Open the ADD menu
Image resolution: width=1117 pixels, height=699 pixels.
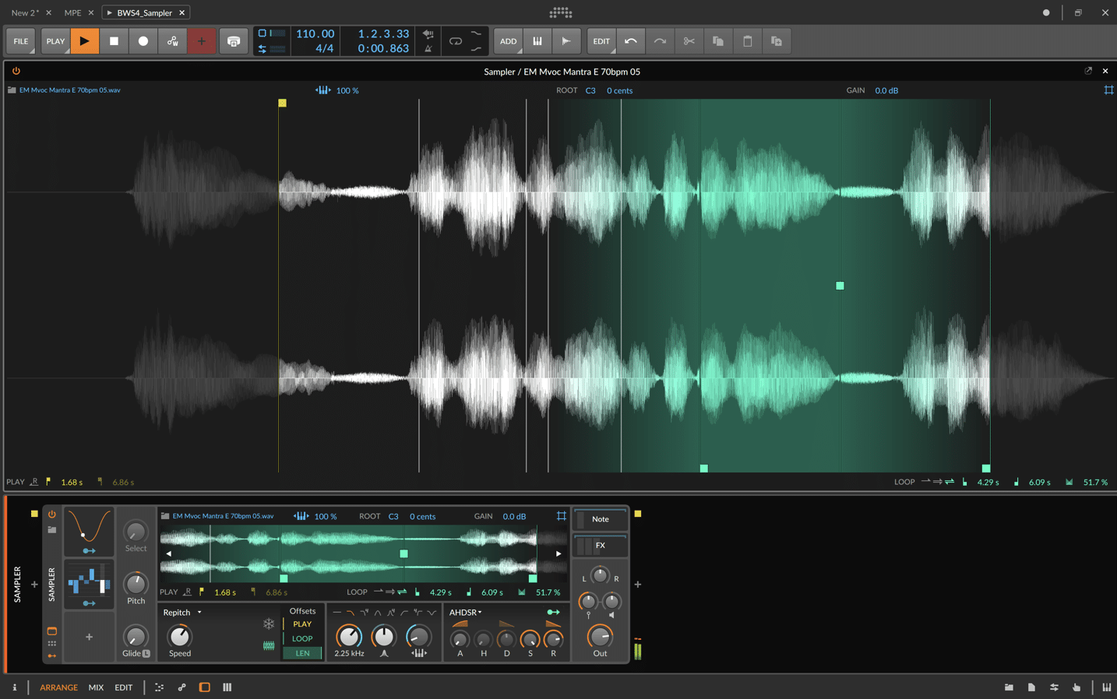tap(508, 41)
